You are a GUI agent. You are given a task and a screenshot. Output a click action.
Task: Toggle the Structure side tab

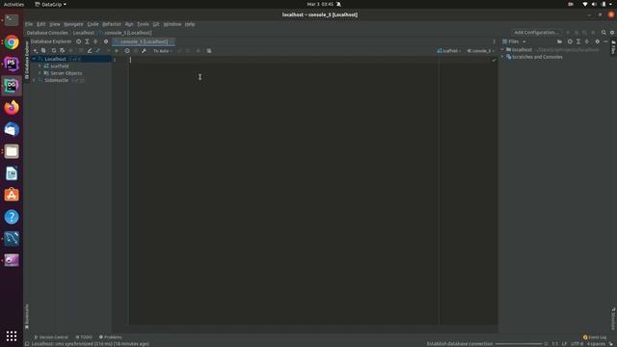(x=613, y=319)
